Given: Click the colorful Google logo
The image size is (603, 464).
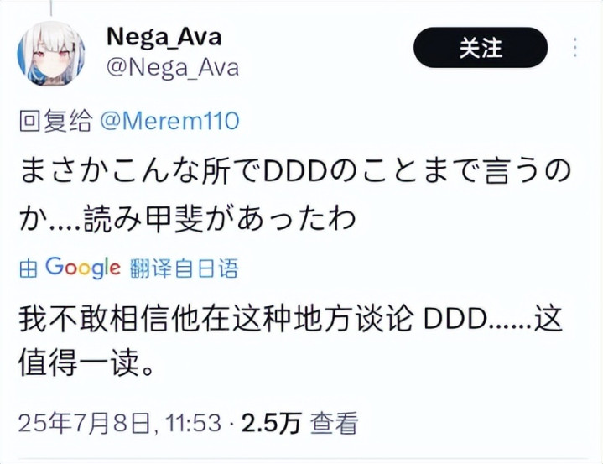Looking at the screenshot, I should [83, 268].
